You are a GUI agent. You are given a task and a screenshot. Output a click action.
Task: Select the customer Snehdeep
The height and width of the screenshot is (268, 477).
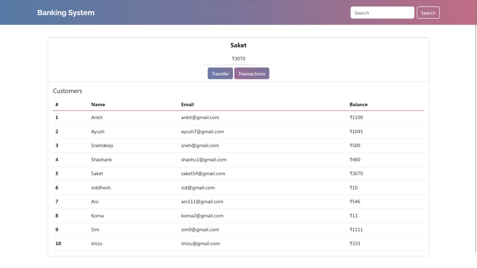tap(102, 146)
